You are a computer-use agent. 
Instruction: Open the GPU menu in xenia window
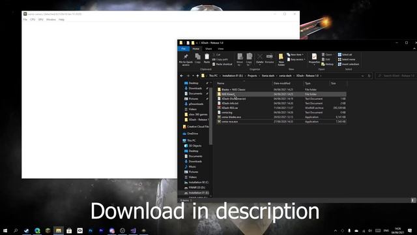click(40, 20)
